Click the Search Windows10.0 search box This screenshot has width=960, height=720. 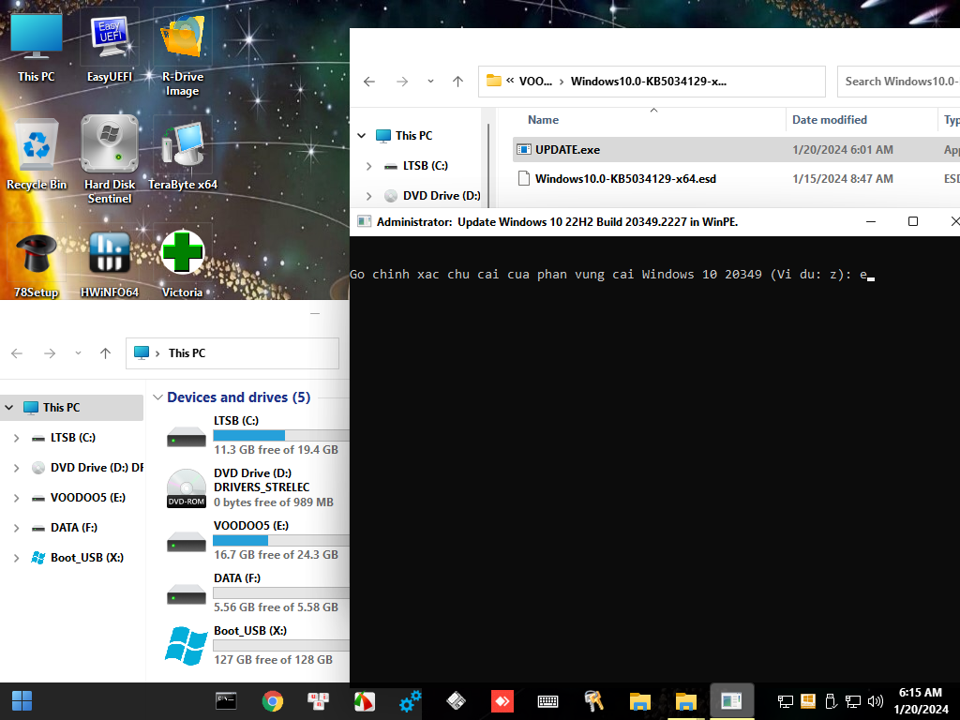pyautogui.click(x=898, y=82)
